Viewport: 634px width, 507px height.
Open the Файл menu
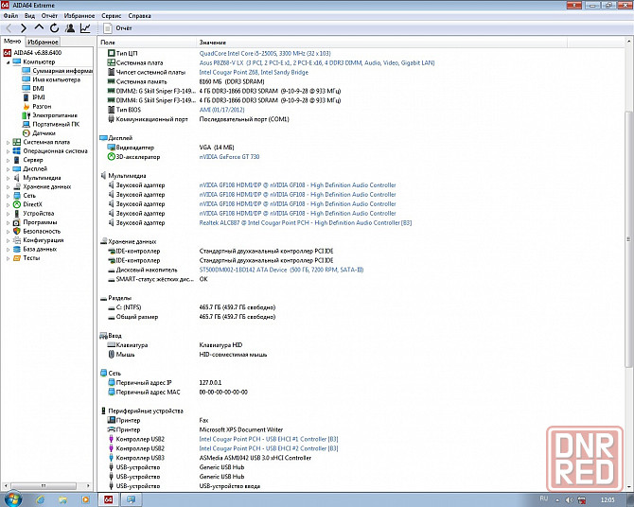point(11,16)
